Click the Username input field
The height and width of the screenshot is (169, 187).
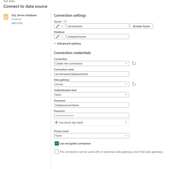click(x=92, y=105)
